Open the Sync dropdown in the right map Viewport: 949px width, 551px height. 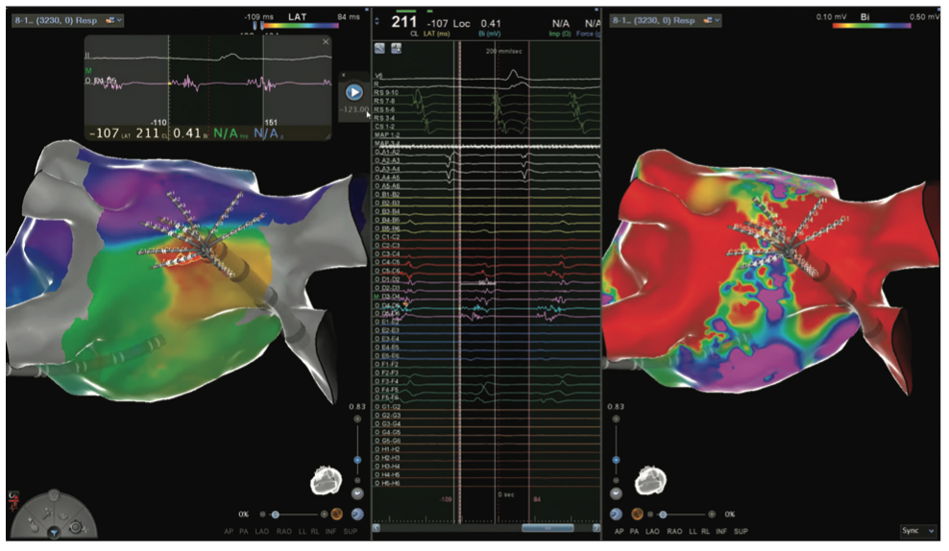918,531
